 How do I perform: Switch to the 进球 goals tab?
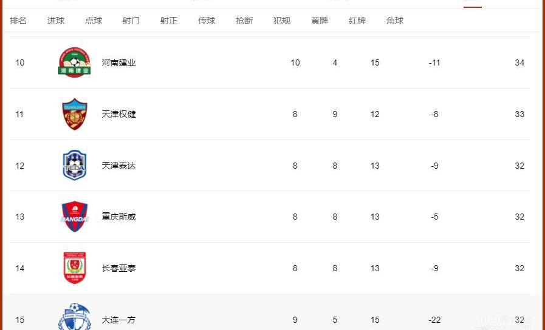click(x=56, y=21)
